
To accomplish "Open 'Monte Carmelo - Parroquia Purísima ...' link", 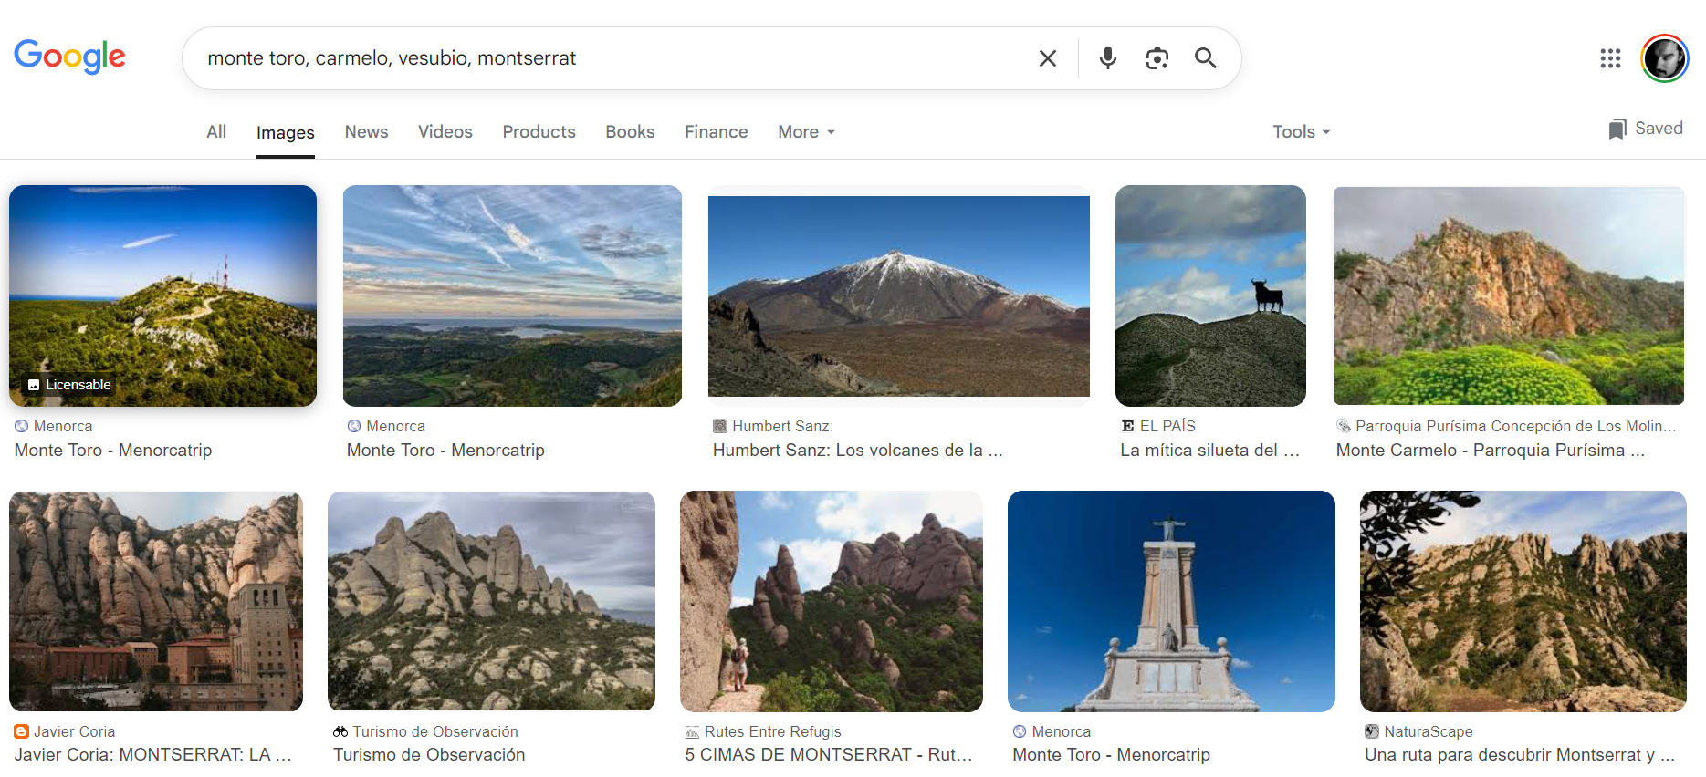I will click(1491, 450).
